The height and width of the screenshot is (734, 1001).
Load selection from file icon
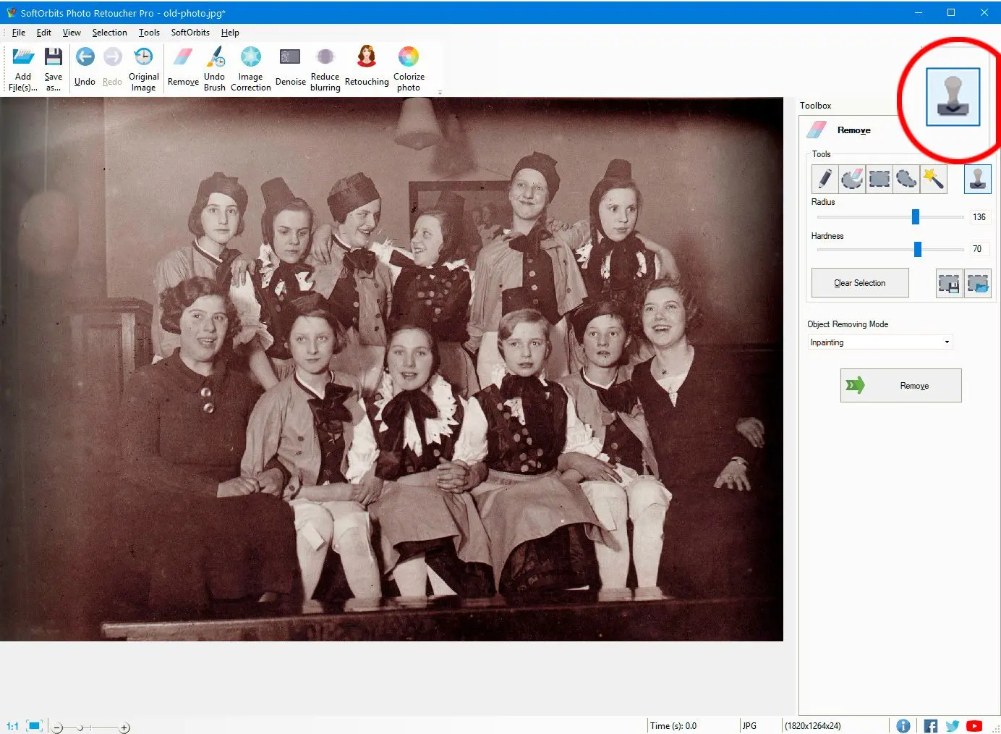pyautogui.click(x=978, y=284)
